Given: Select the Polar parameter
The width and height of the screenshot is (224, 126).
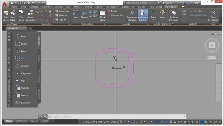Looking at the screenshot, I should coord(21,51).
